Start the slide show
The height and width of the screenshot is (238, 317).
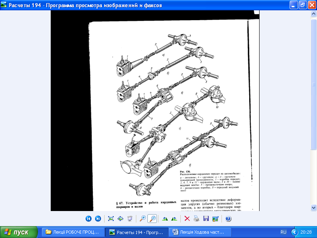coord(130,219)
